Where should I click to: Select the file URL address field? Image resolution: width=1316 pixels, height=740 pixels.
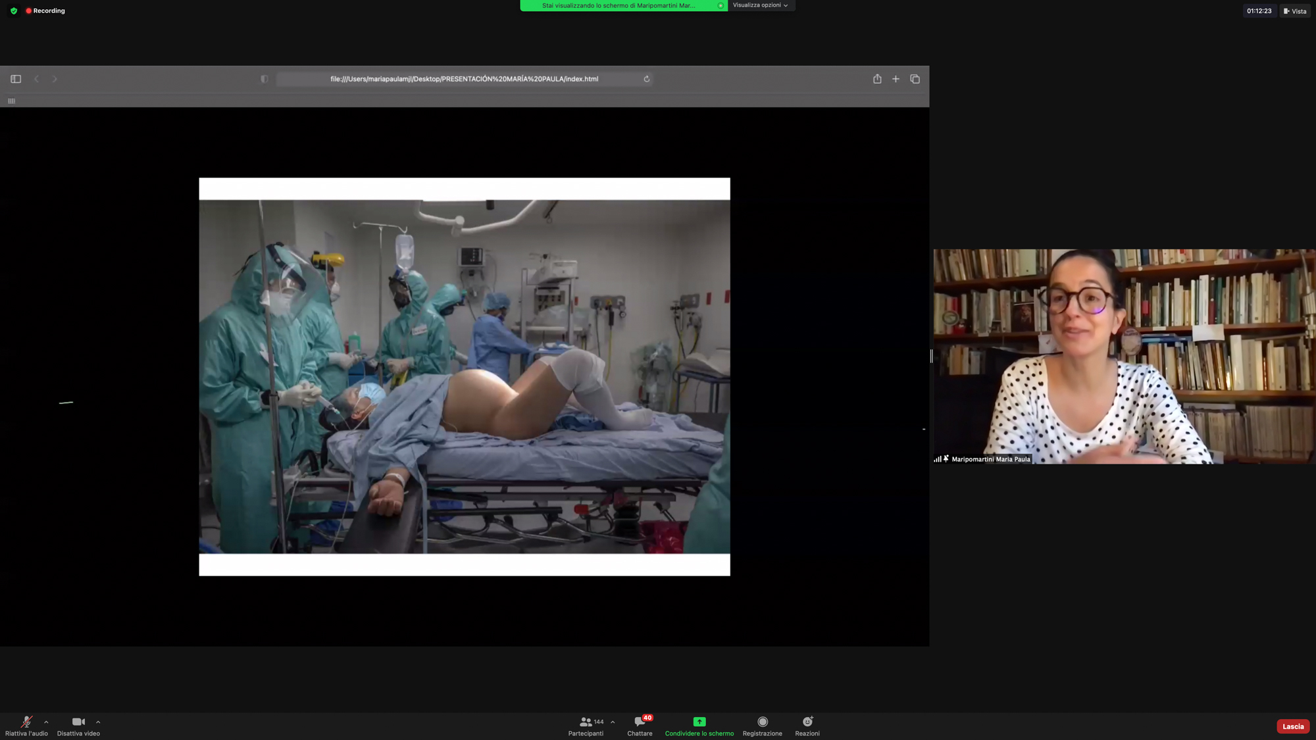pyautogui.click(x=464, y=79)
